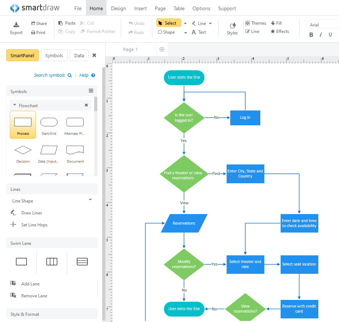Select the Text tool
The height and width of the screenshot is (322, 339).
(x=199, y=32)
